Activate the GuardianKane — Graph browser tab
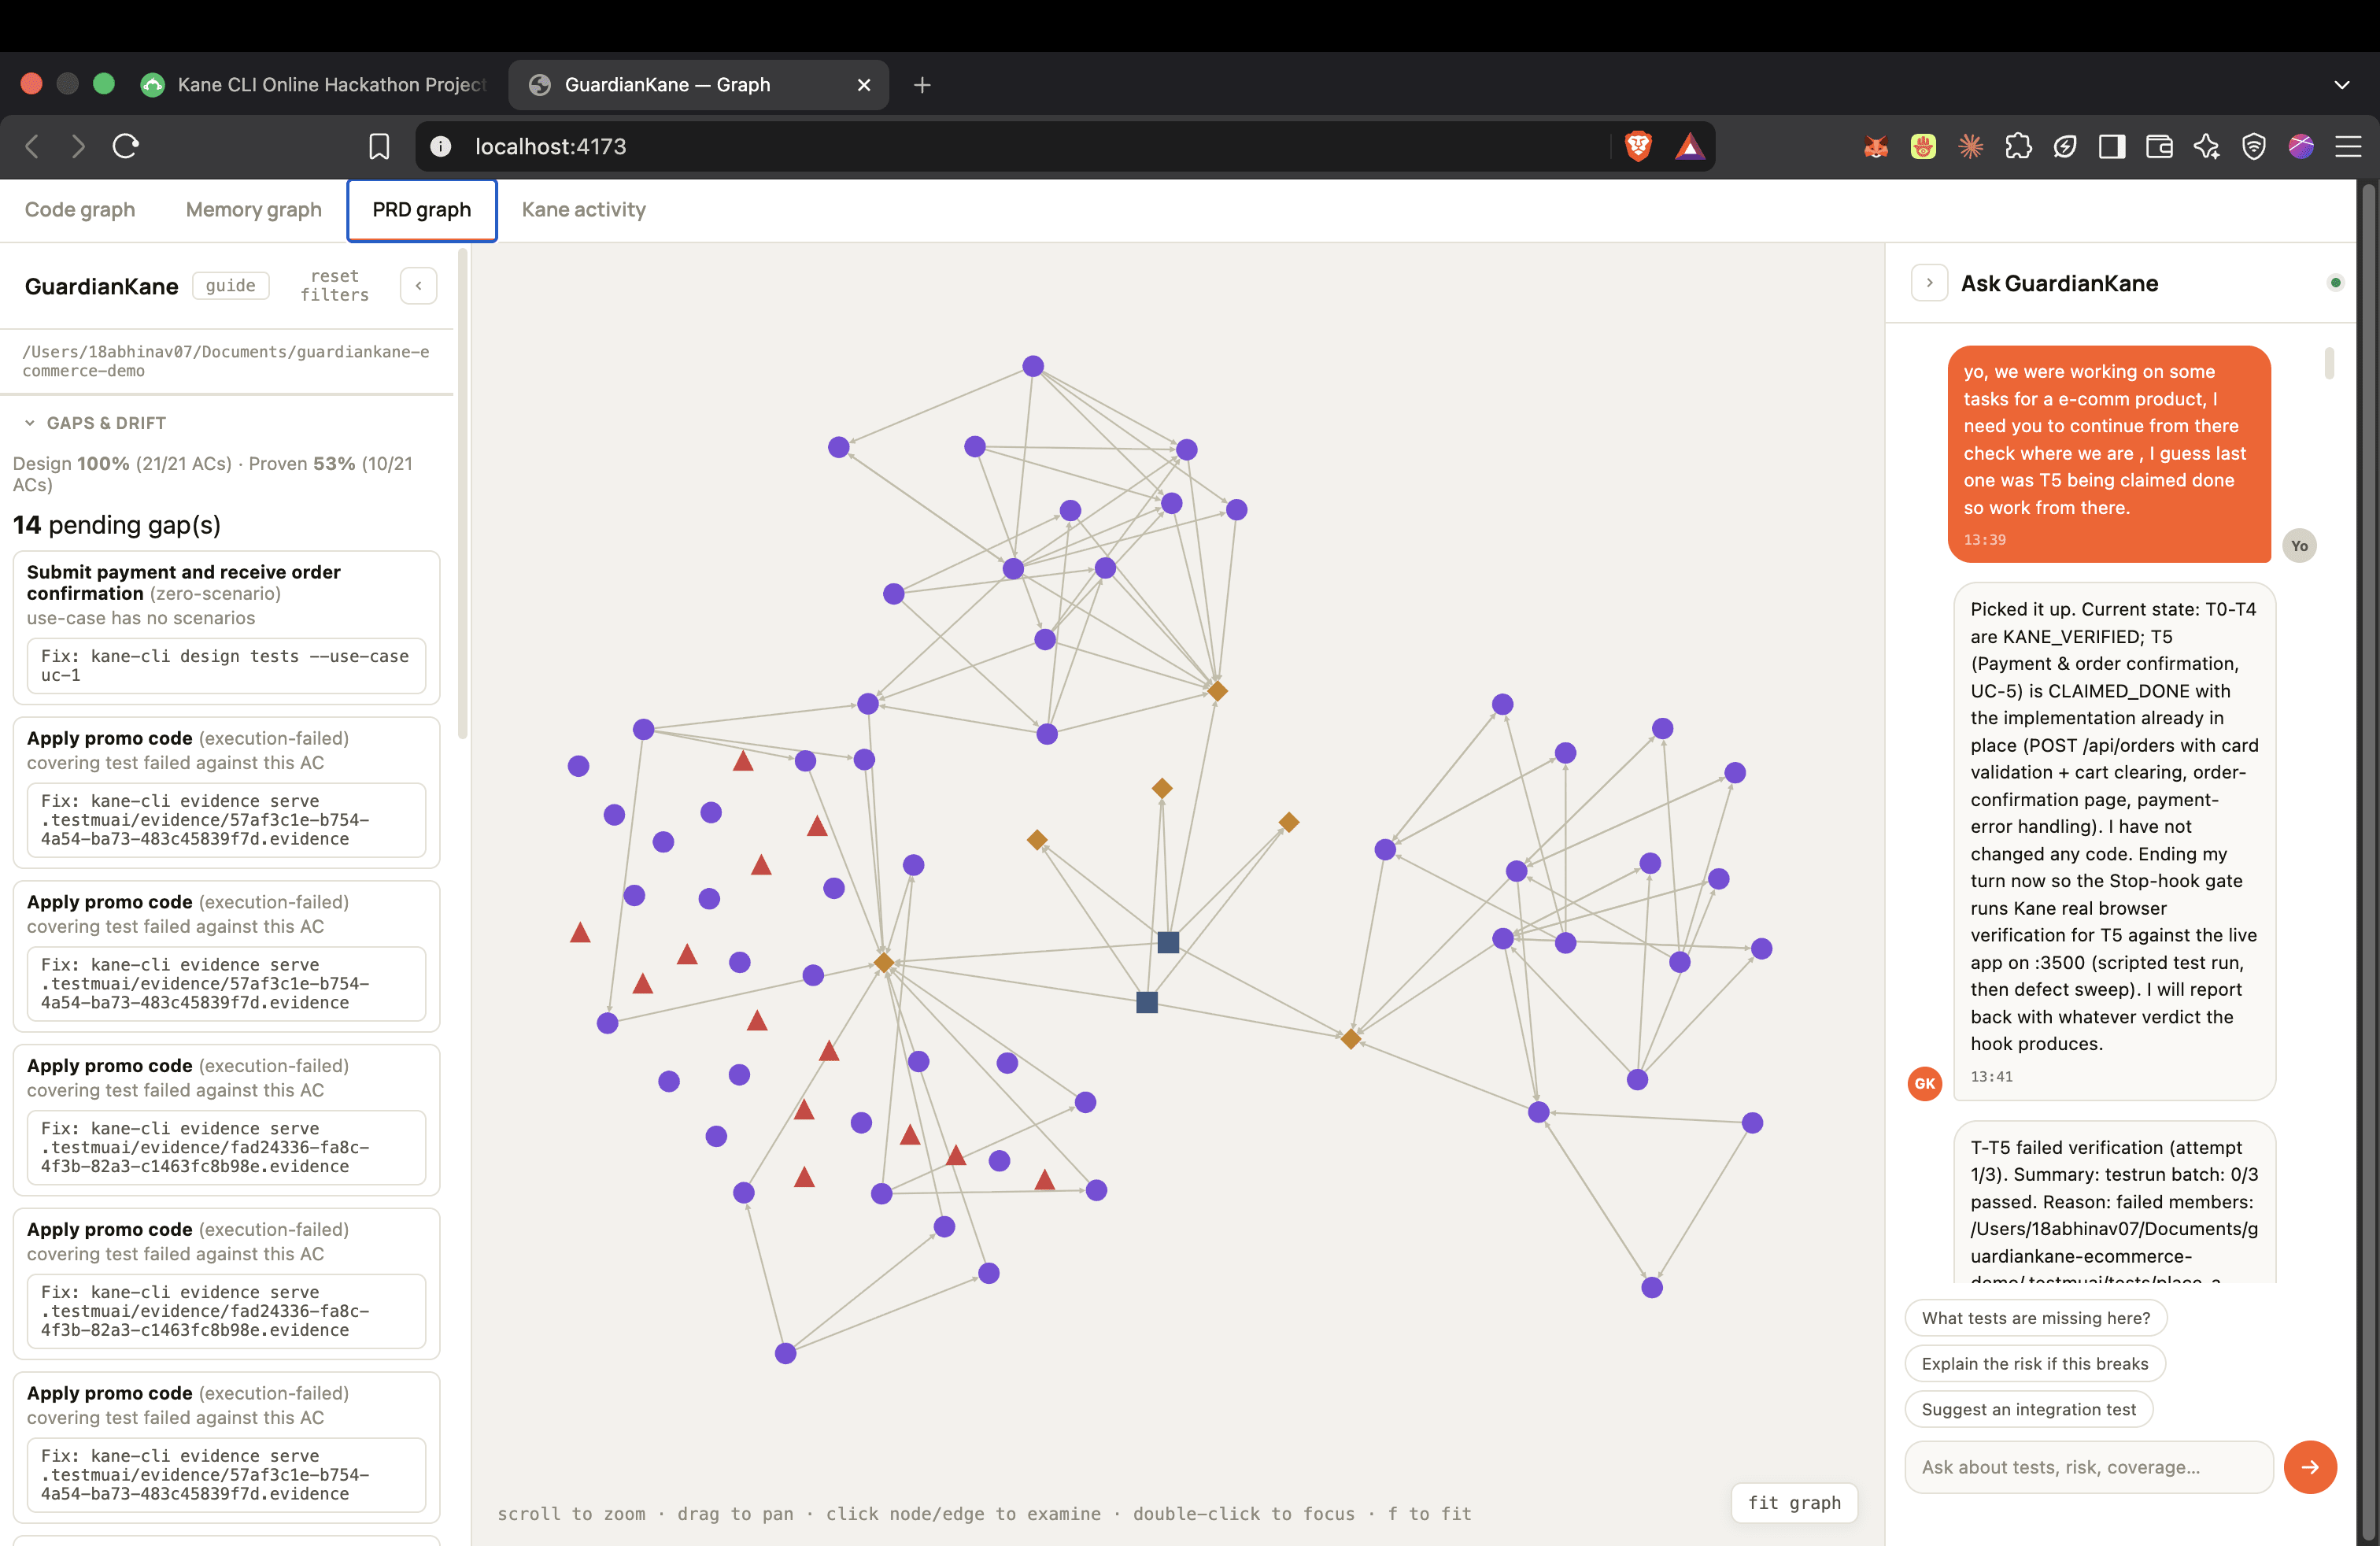The width and height of the screenshot is (2380, 1546). [700, 85]
